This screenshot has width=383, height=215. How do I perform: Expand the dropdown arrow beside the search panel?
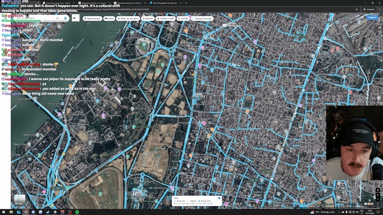coord(78,18)
